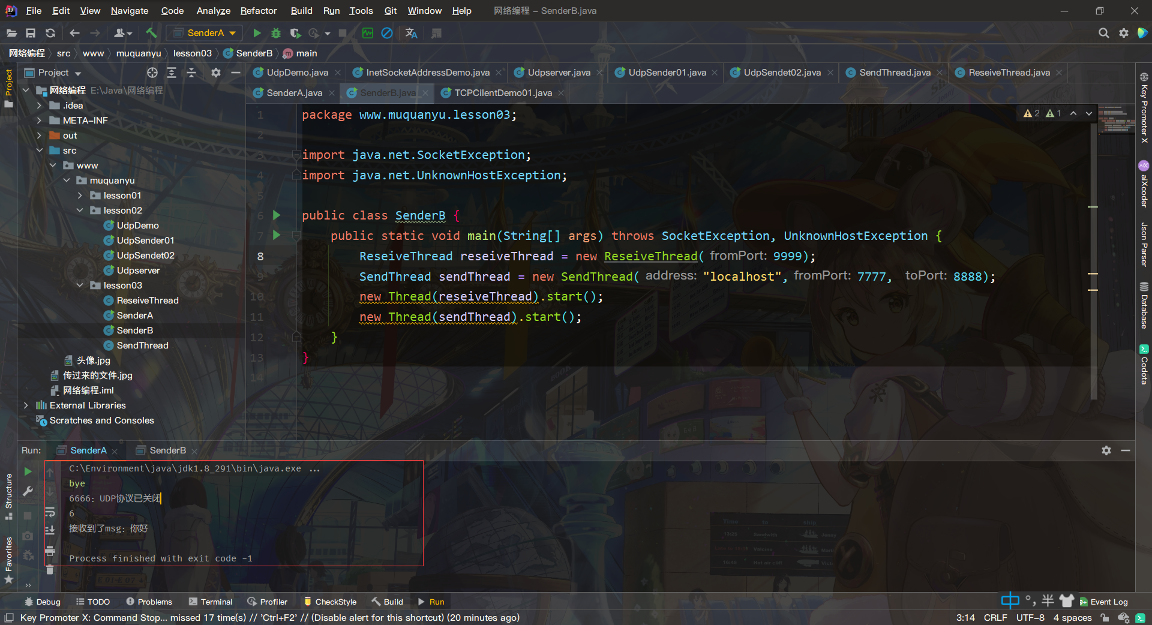Open Project panel options gear

[216, 73]
